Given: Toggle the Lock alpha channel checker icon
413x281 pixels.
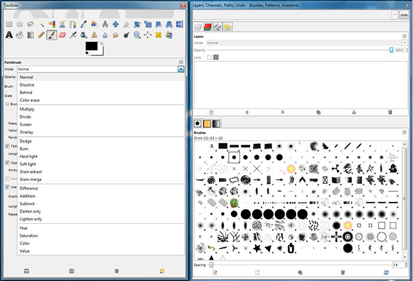Looking at the screenshot, I should tap(216, 57).
